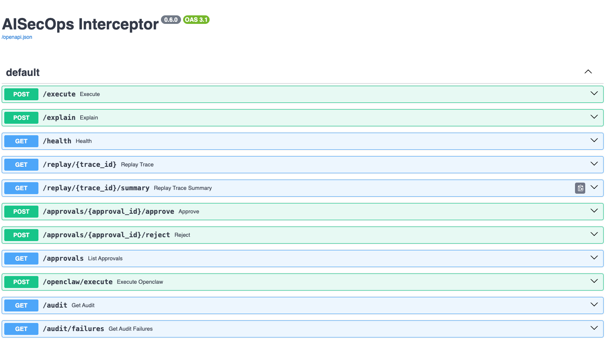Click the 'Health' description text
This screenshot has width=610, height=346.
tap(84, 141)
